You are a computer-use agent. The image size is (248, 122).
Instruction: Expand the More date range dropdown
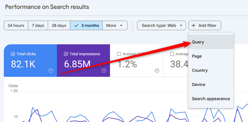[x=115, y=25]
